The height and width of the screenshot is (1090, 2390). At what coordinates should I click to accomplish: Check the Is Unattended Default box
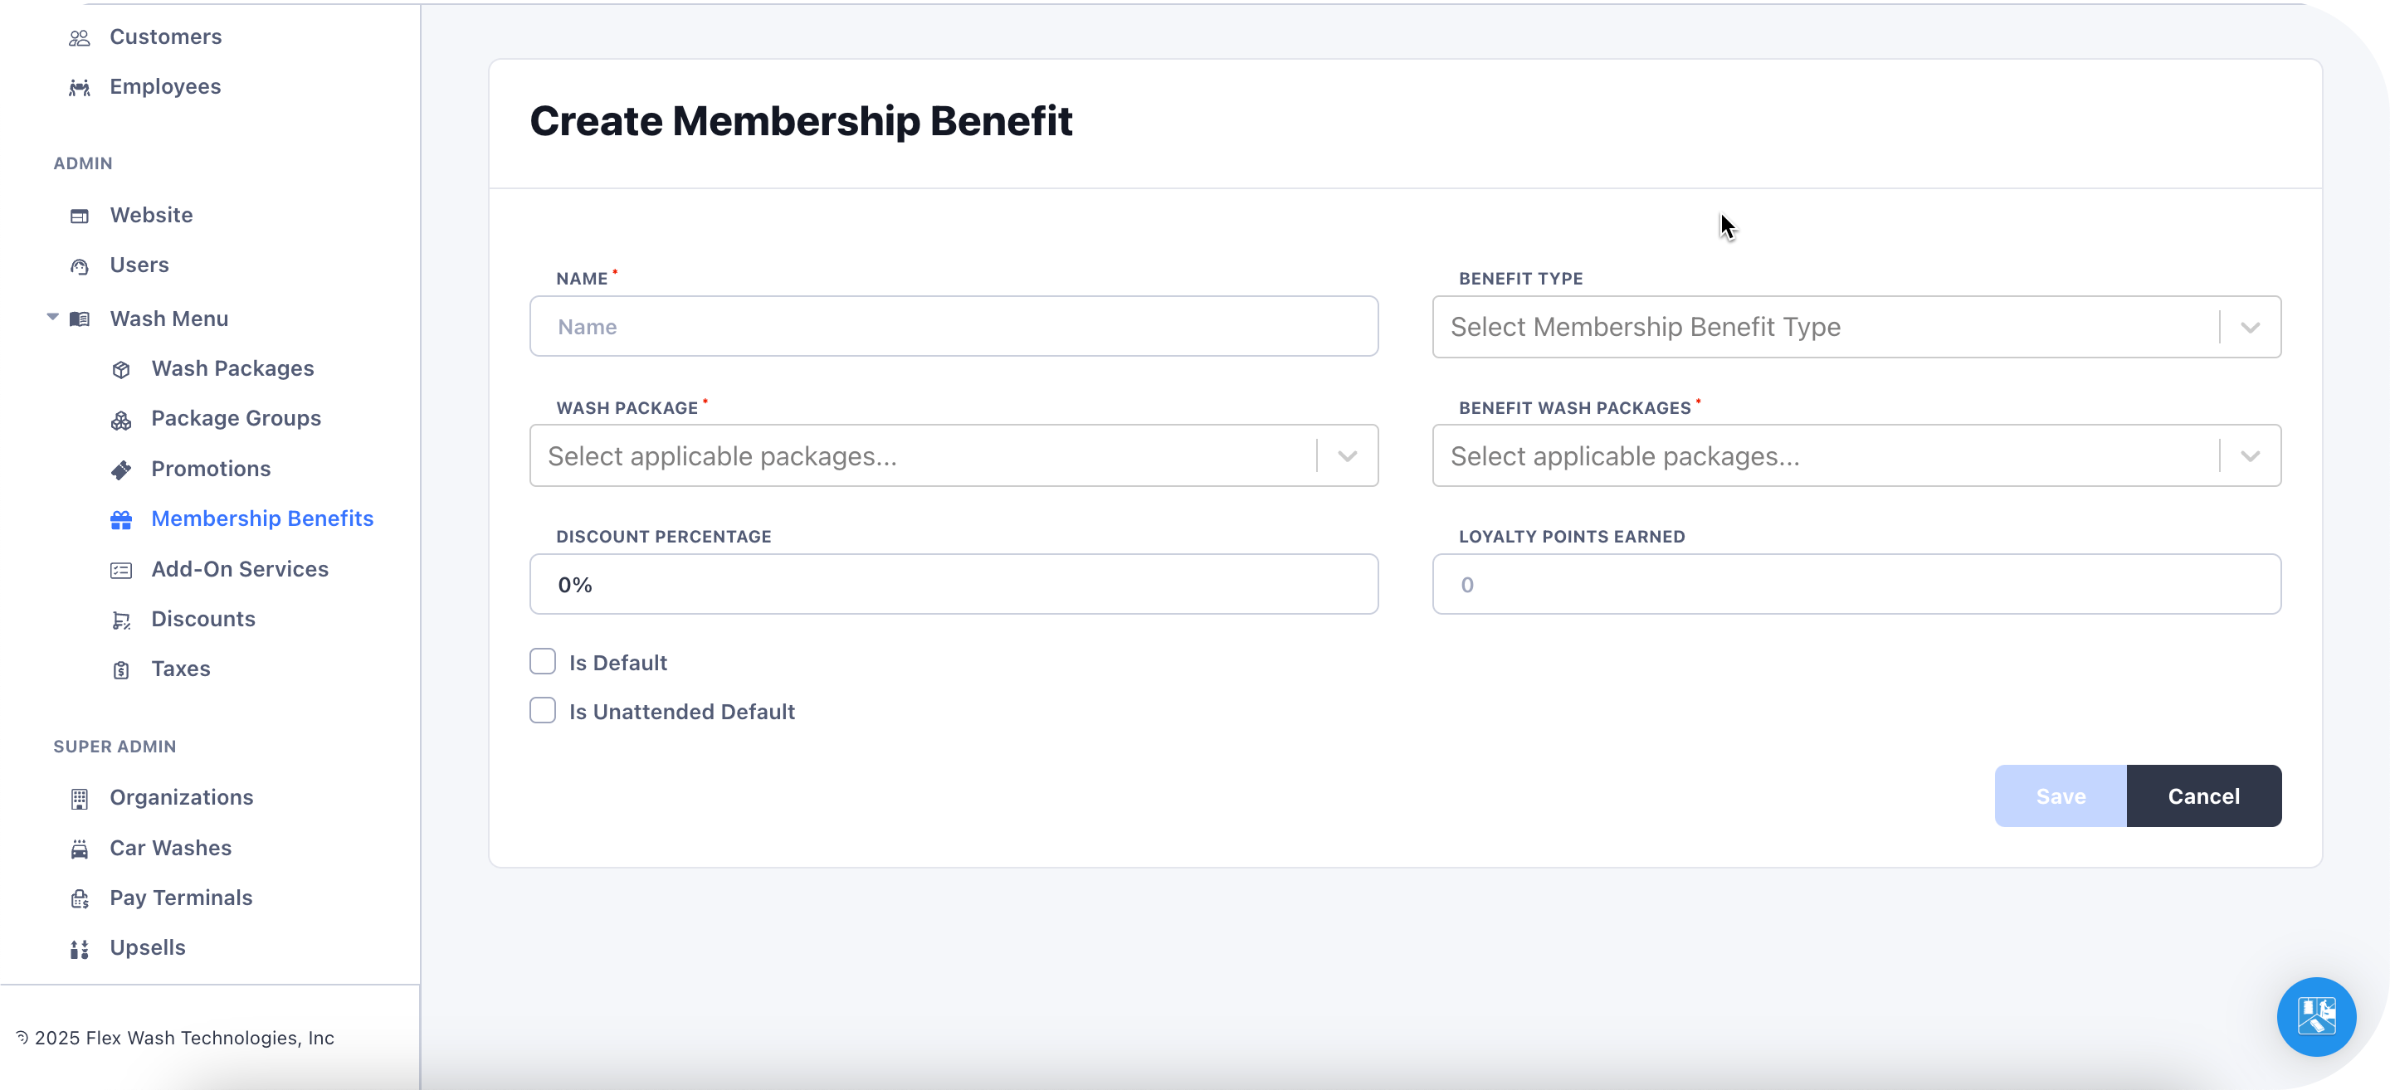coord(543,711)
